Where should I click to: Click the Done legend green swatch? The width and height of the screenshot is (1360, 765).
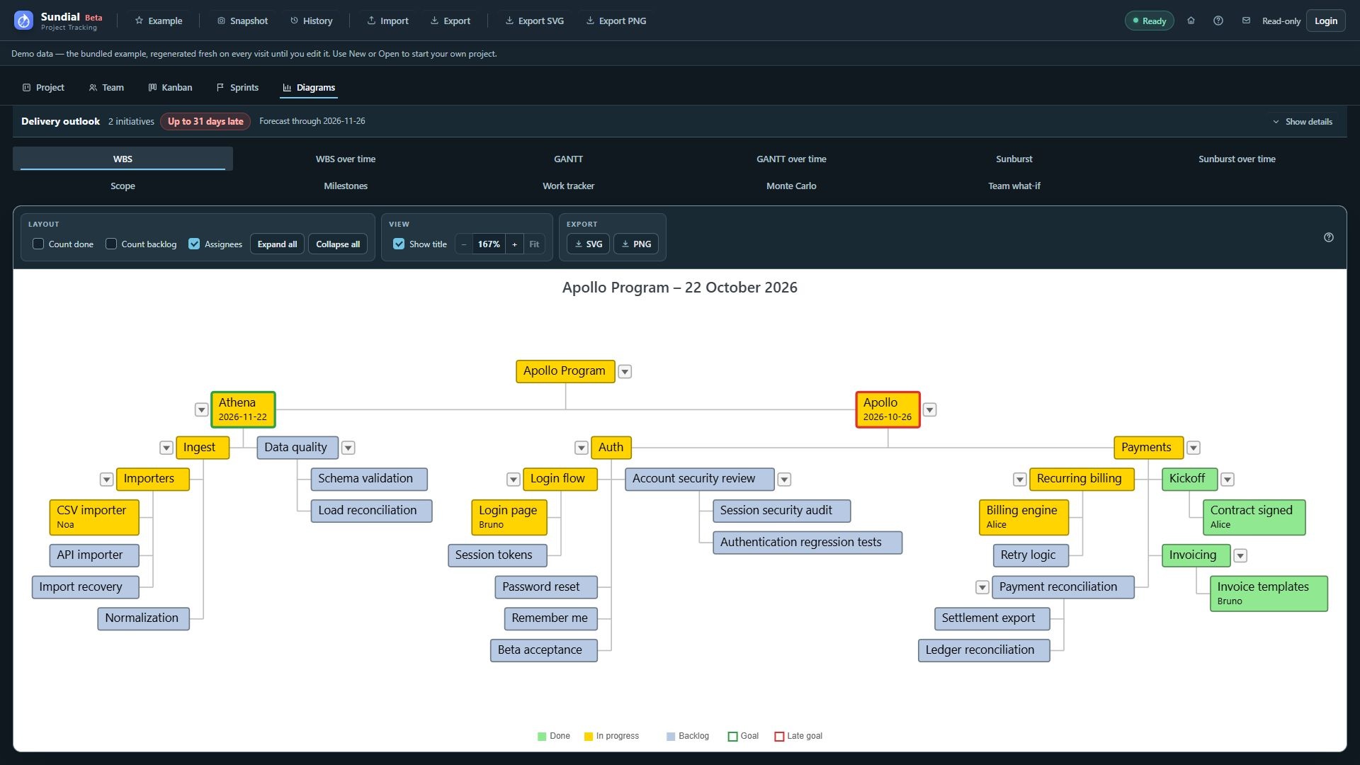point(542,737)
